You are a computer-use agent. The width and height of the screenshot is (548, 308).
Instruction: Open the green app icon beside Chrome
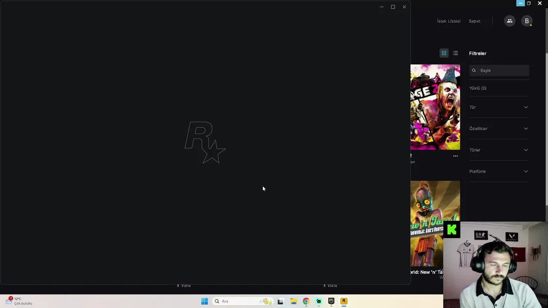tap(319, 301)
